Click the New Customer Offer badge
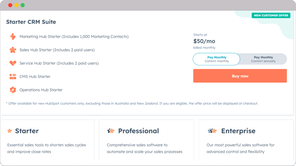The height and width of the screenshot is (166, 296). [271, 16]
